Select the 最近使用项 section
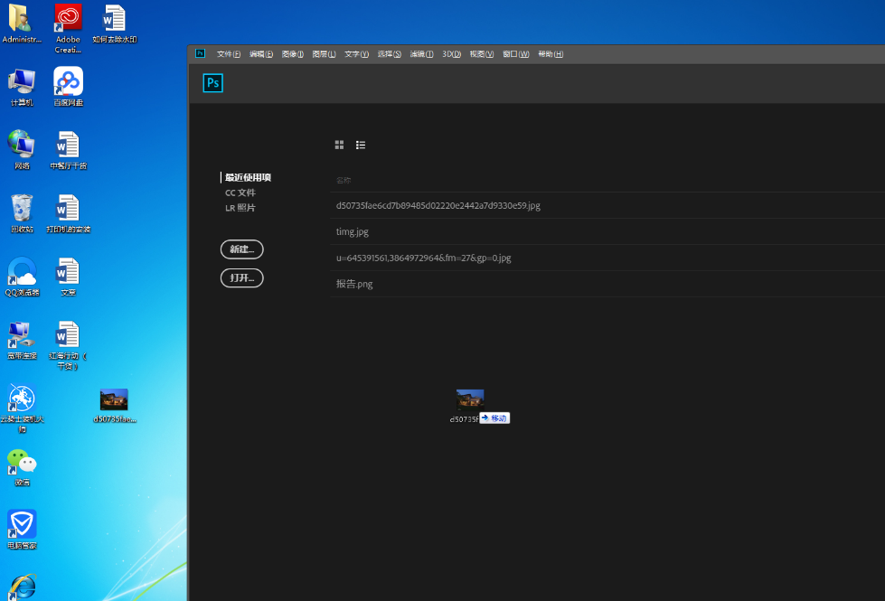The height and width of the screenshot is (601, 885). click(x=248, y=177)
